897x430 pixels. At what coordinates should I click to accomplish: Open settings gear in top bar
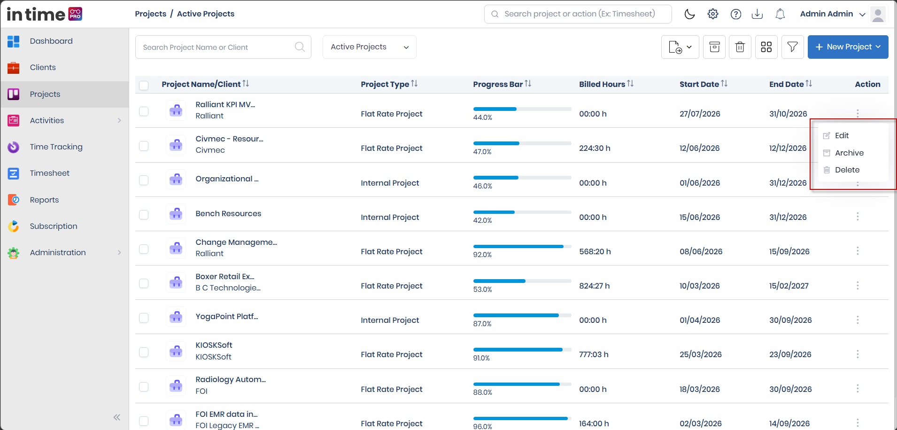pos(713,14)
